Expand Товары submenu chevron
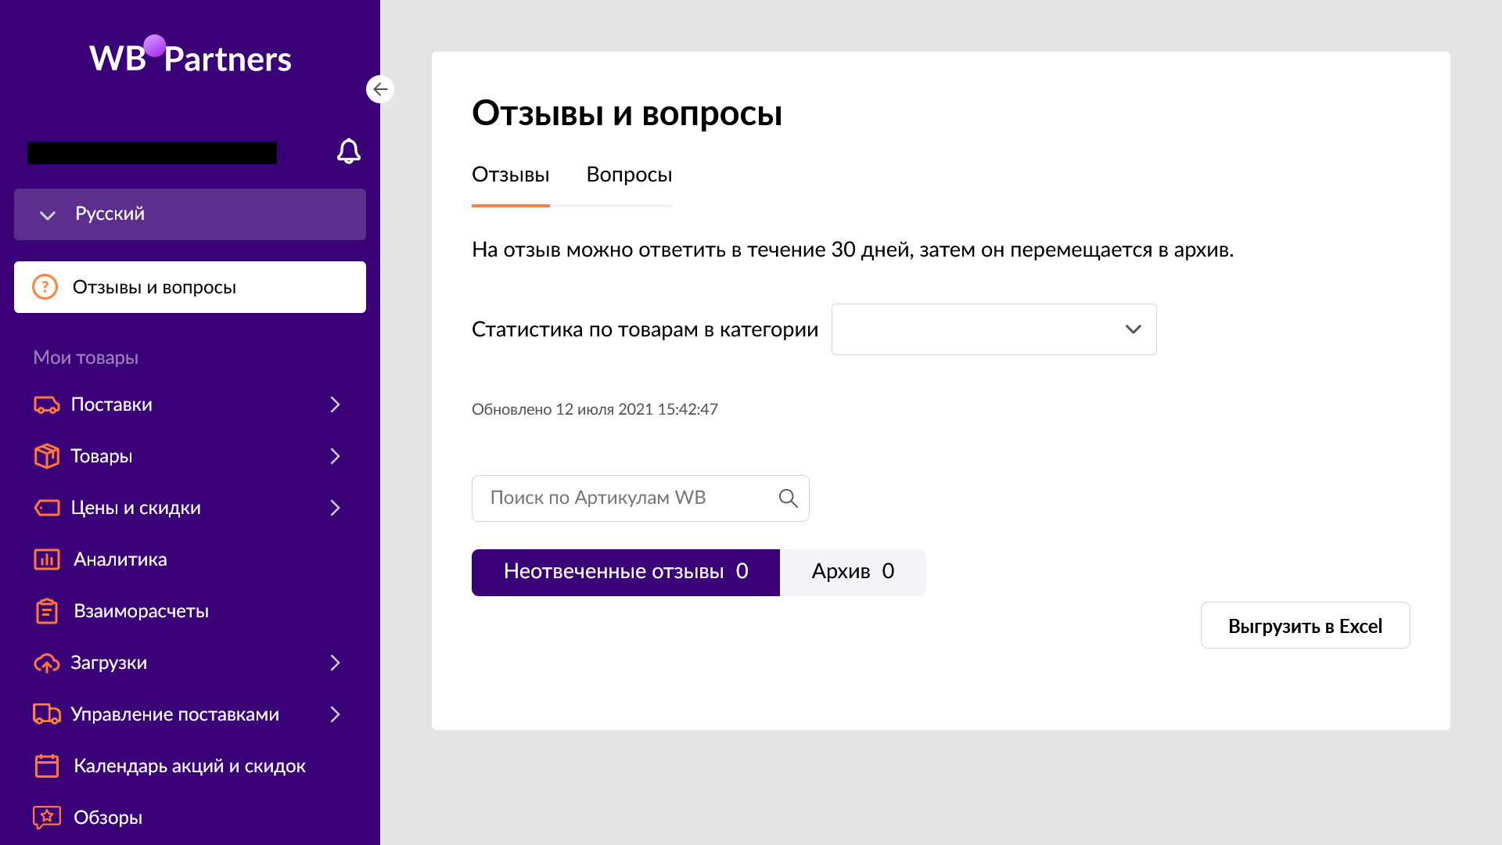Image resolution: width=1502 pixels, height=845 pixels. 336,456
